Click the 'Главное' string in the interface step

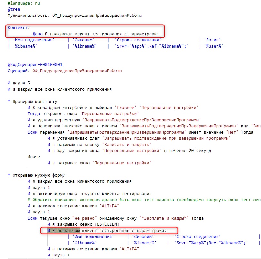click(x=126, y=108)
